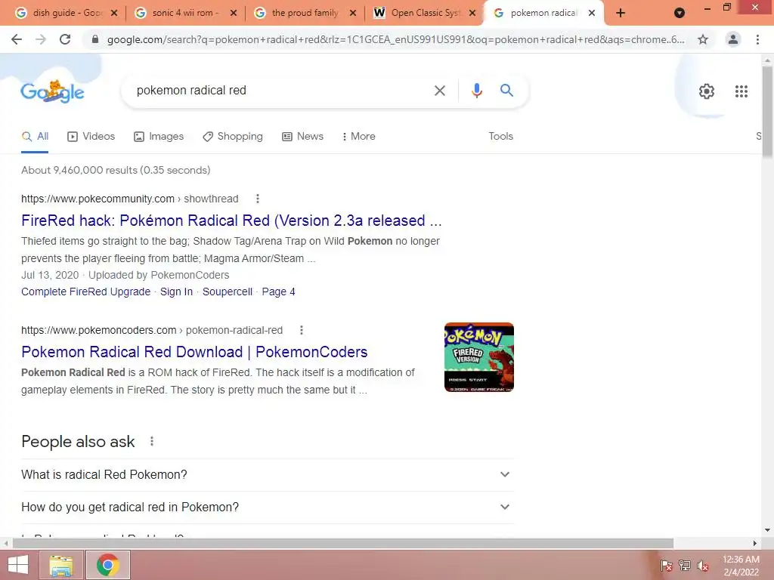Click the muted volume tray icon

[703, 566]
